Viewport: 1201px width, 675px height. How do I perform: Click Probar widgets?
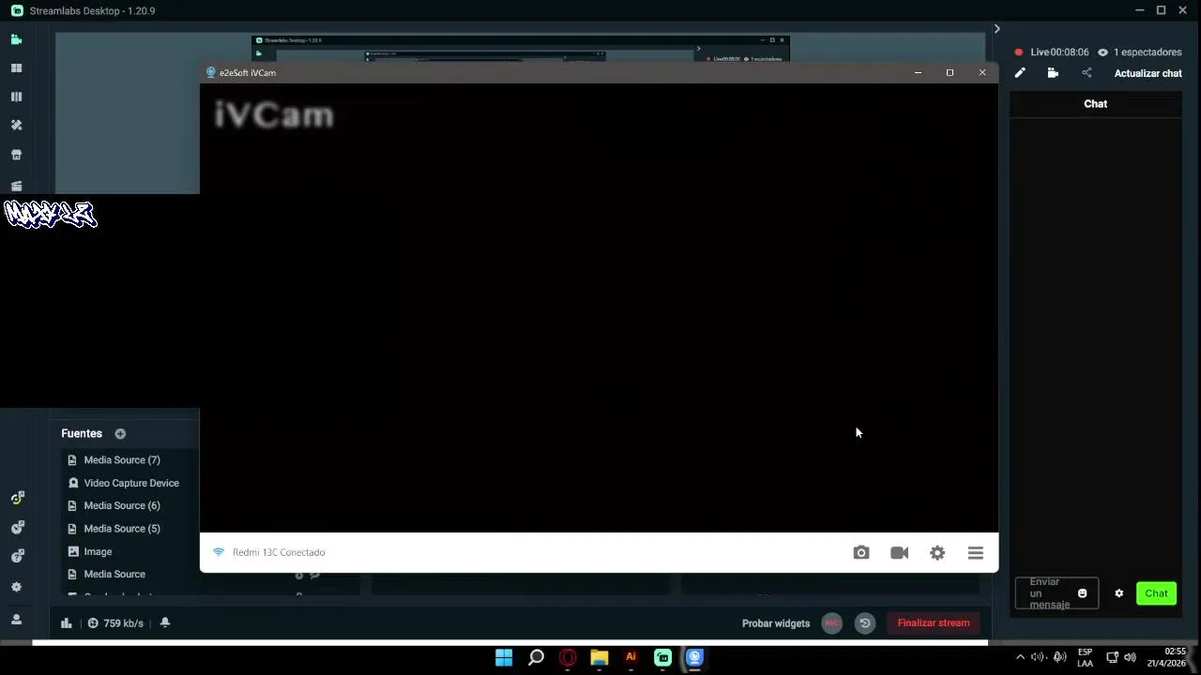click(x=776, y=623)
